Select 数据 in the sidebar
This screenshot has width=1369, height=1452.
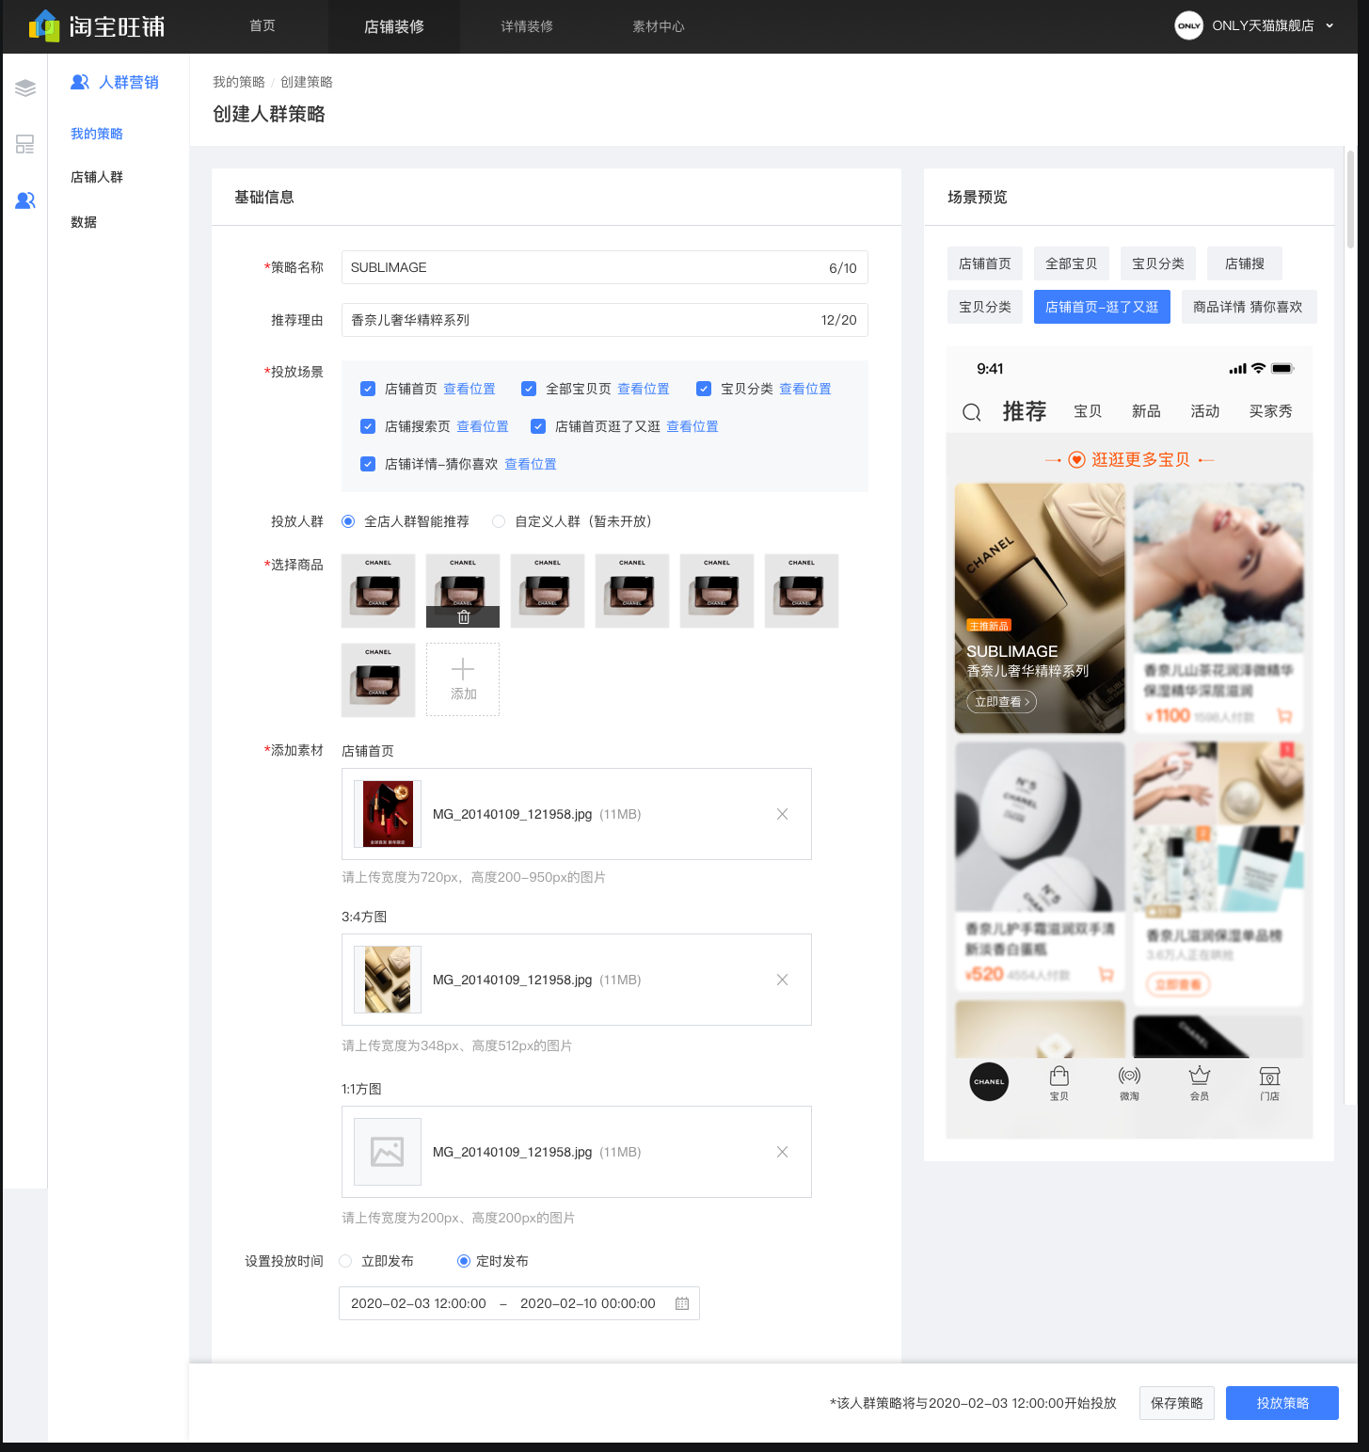tap(84, 222)
